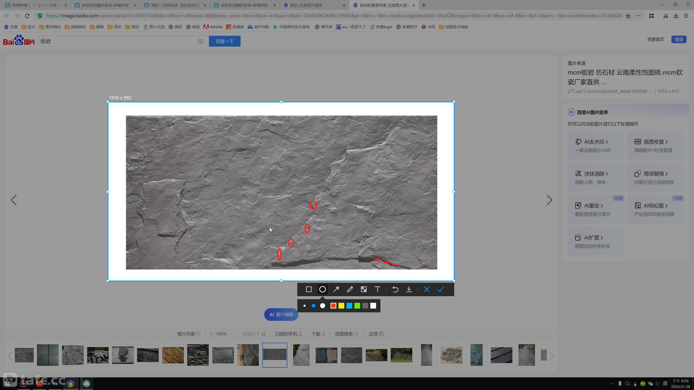
Task: Pick the green color swatch
Action: click(x=357, y=306)
